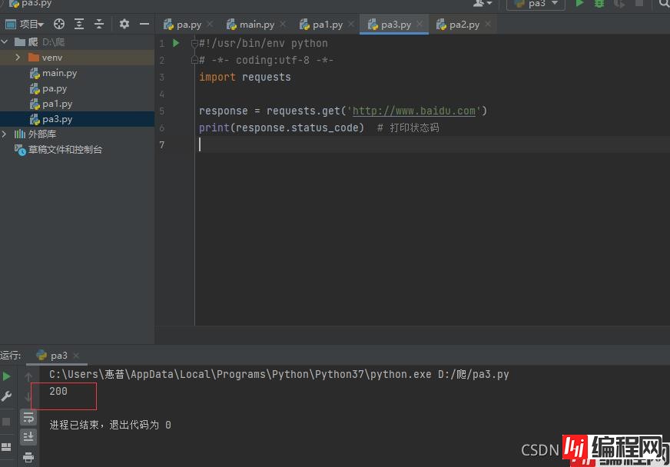Image resolution: width=670 pixels, height=467 pixels.
Task: Start debugging with the bug icon
Action: pos(599,4)
